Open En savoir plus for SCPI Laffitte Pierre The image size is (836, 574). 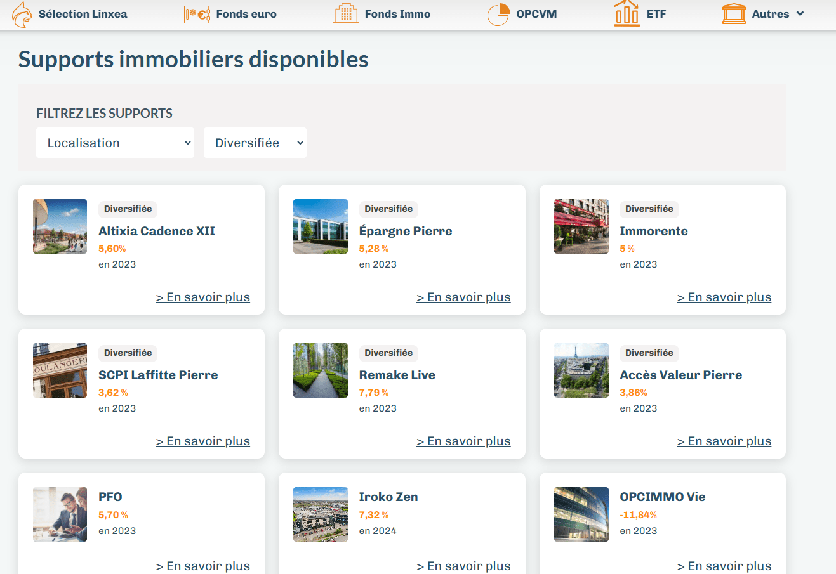[x=203, y=441]
